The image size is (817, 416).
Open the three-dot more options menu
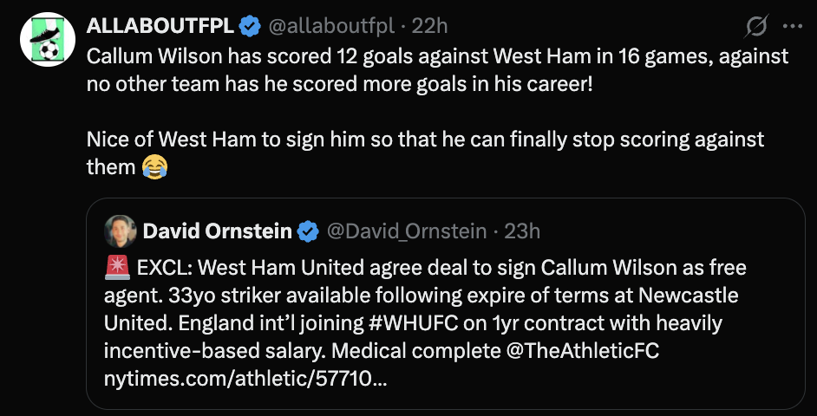pos(793,27)
